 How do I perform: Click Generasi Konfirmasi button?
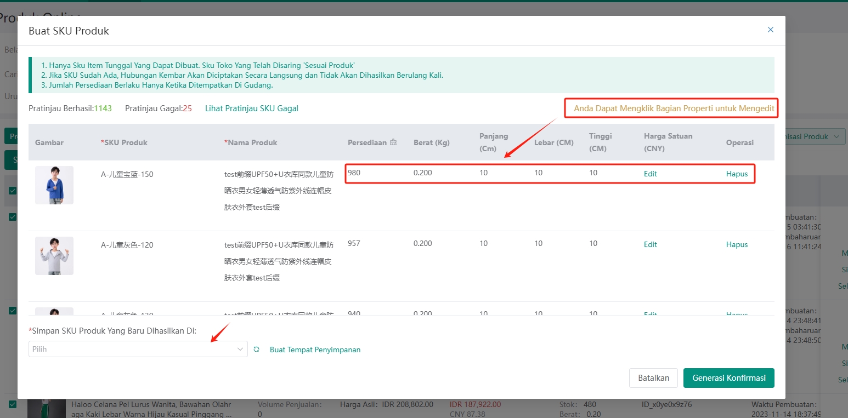point(728,378)
